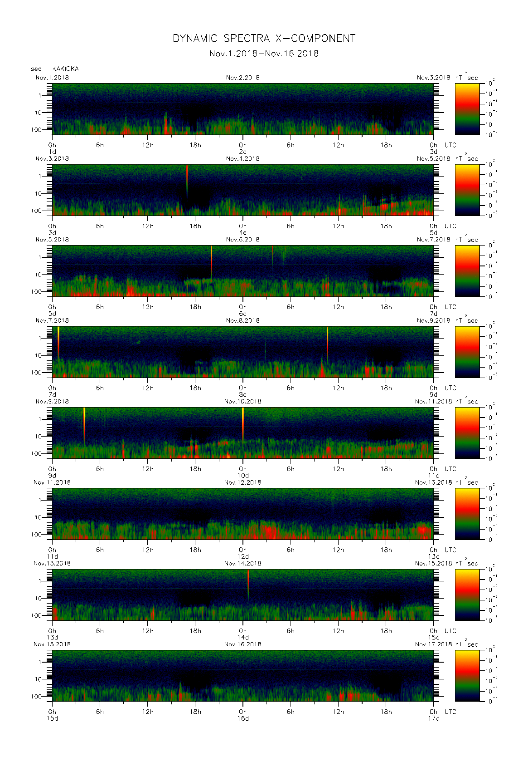Click the 10d day label
528x762 pixels.
click(x=243, y=476)
